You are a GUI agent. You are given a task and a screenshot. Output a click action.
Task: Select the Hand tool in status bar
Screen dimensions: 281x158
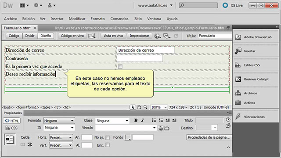point(139,107)
